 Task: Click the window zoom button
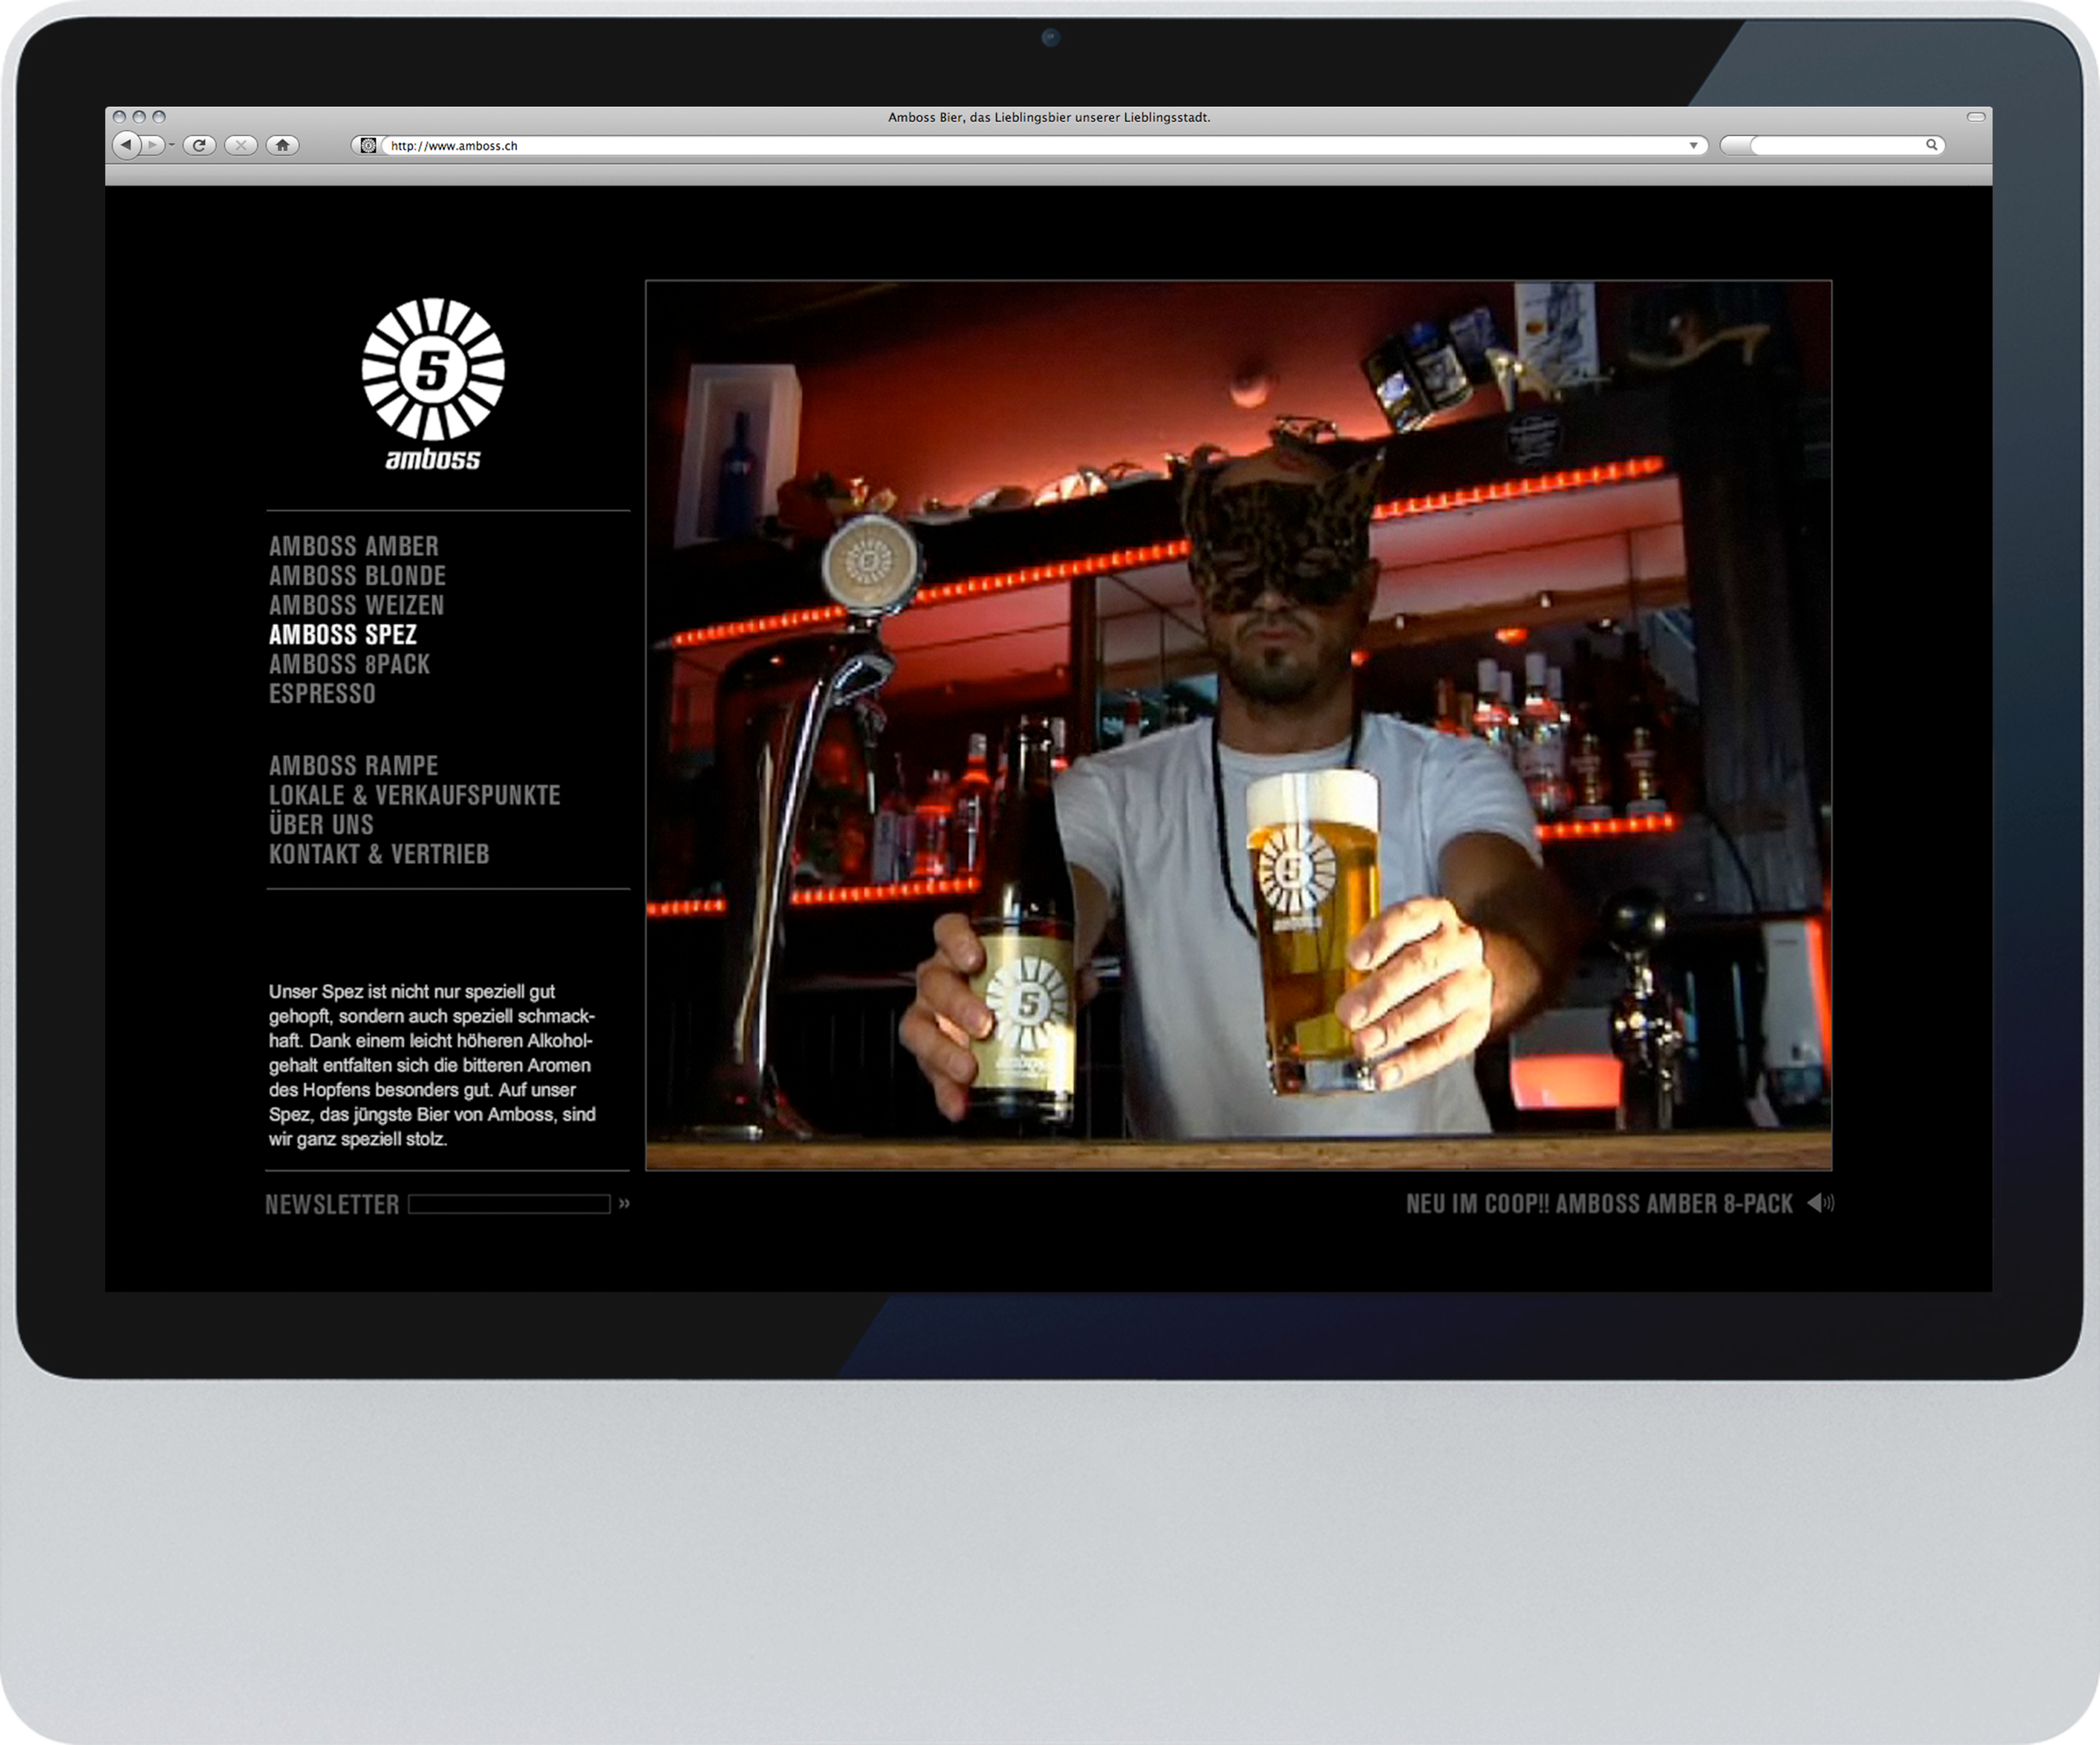click(159, 117)
